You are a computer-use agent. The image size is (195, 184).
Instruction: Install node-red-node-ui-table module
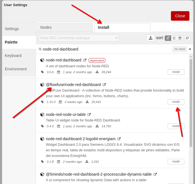[x=176, y=126]
